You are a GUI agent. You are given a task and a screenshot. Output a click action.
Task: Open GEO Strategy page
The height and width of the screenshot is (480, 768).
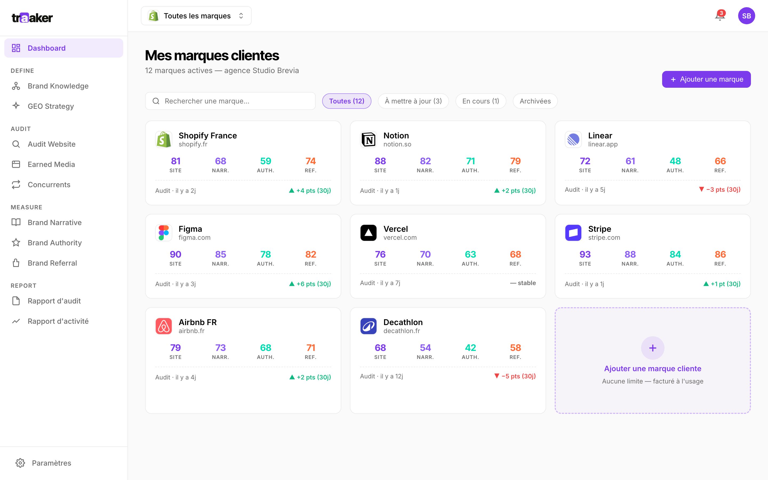point(63,106)
